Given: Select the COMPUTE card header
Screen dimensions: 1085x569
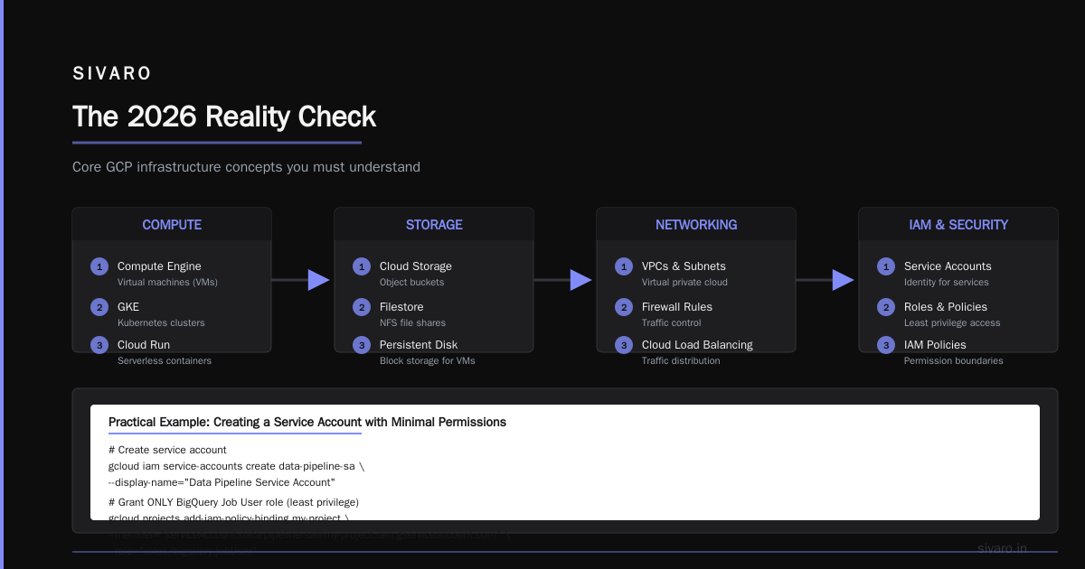Looking at the screenshot, I should pos(172,225).
